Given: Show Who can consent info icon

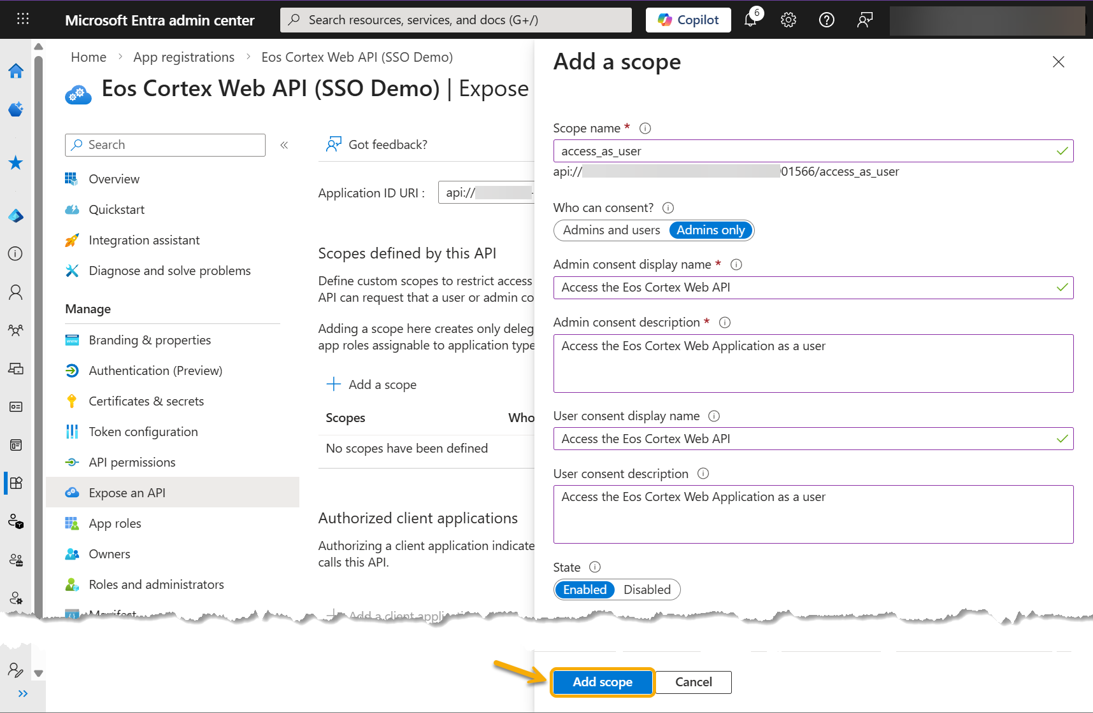Looking at the screenshot, I should coord(668,208).
